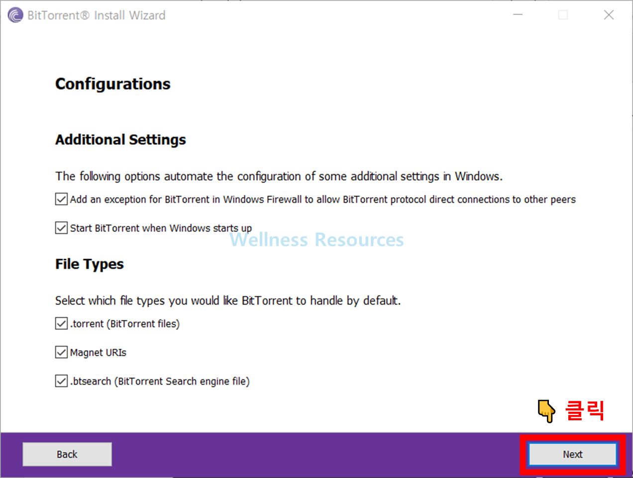Click the 'The following options automate' description
The width and height of the screenshot is (633, 478).
coord(279,177)
